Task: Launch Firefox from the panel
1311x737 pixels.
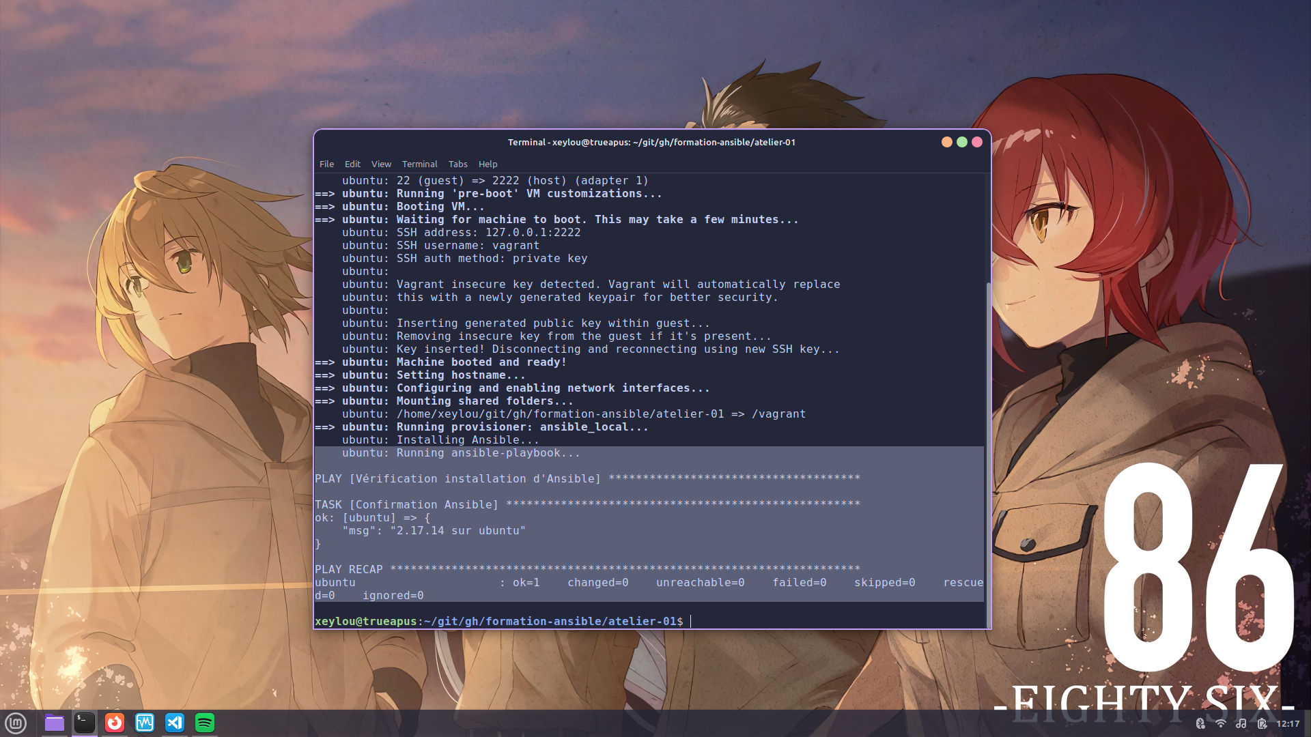Action: [x=115, y=723]
